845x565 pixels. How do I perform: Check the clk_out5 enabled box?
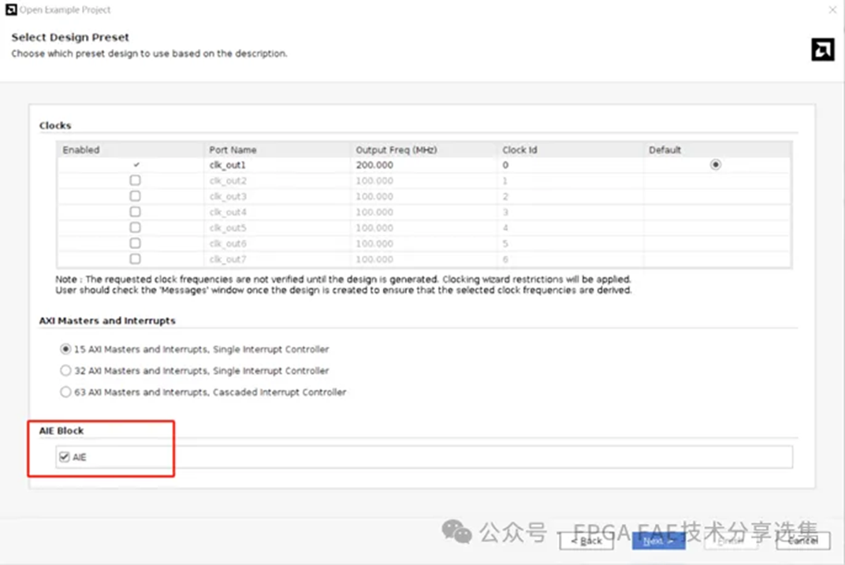pyautogui.click(x=135, y=228)
